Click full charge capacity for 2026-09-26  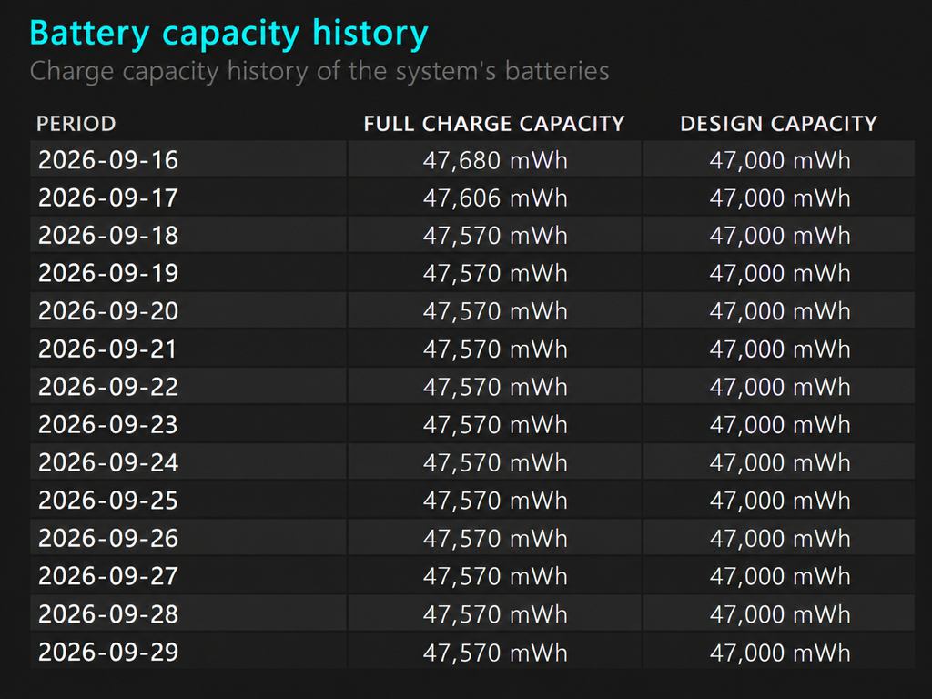coord(495,539)
